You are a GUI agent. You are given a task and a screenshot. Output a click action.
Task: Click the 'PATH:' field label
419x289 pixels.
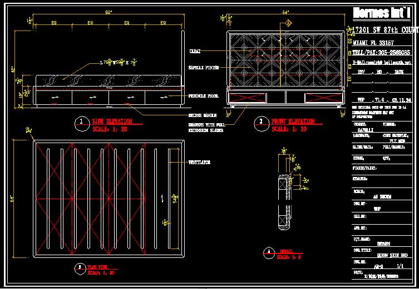point(358,272)
